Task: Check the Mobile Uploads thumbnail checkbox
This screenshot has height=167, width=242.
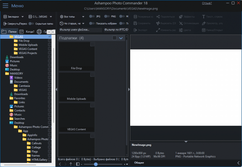Action: pos(92,75)
